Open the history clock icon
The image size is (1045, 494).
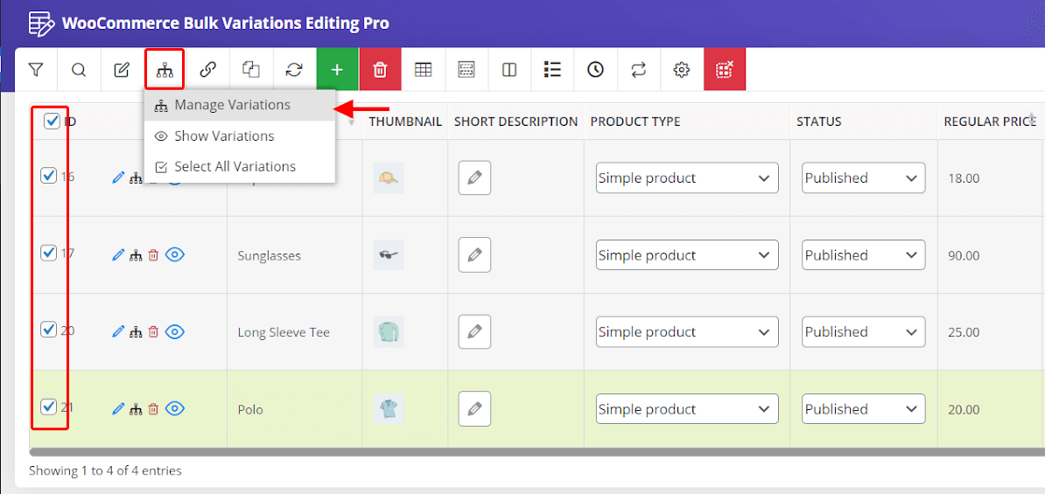click(x=596, y=70)
